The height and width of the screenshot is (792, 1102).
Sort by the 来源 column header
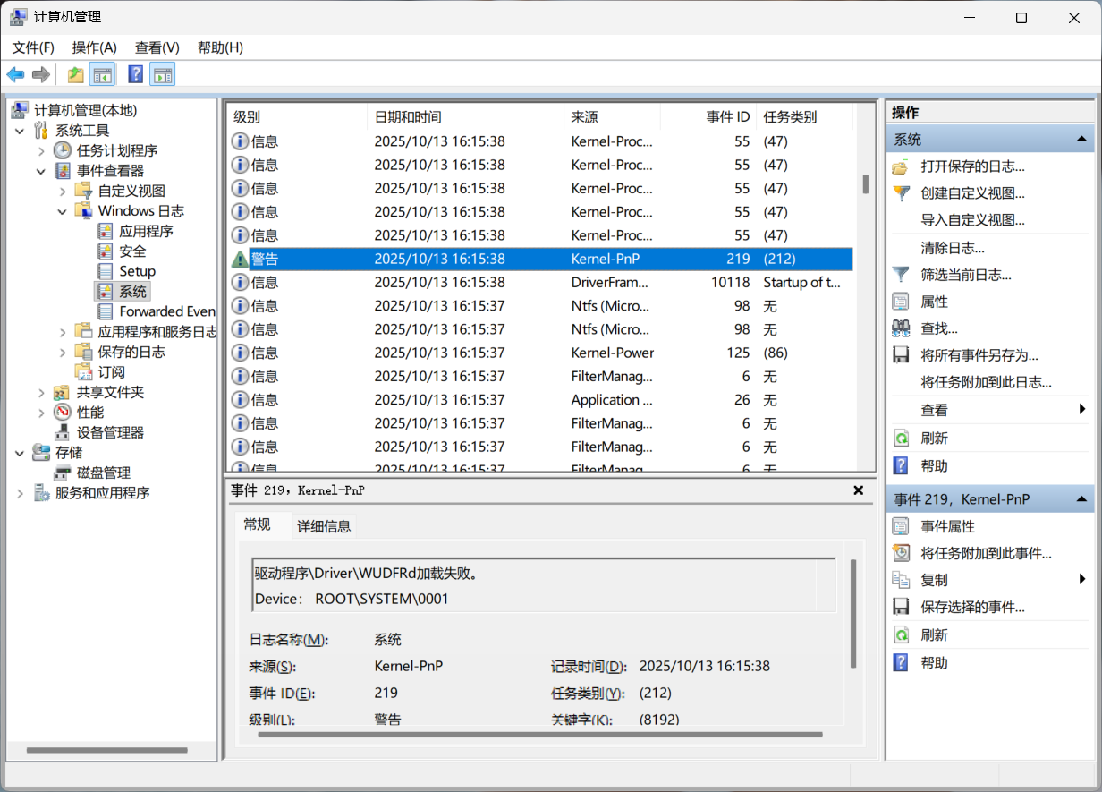[612, 117]
